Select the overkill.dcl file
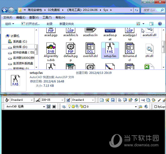Image resolution: width=166 pixels, height=154 pixels. pos(90,50)
